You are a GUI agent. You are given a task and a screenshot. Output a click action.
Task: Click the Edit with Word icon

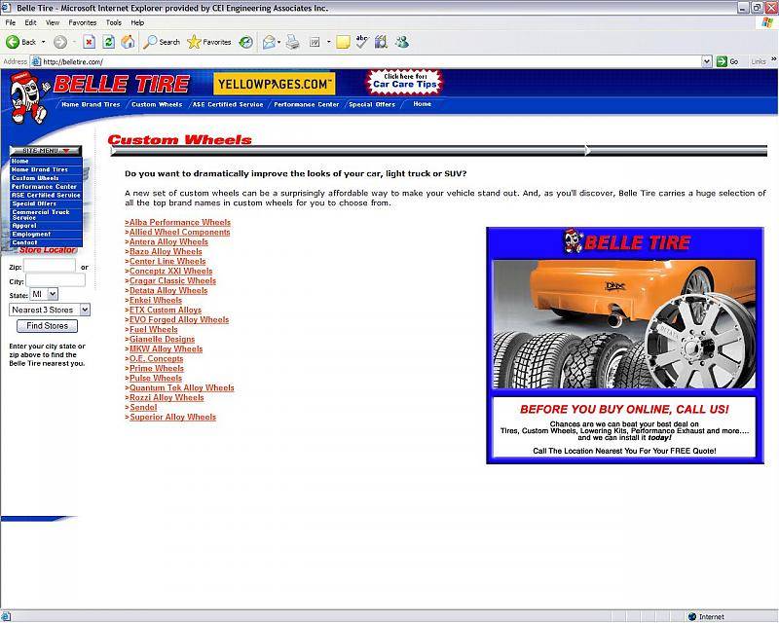(315, 42)
